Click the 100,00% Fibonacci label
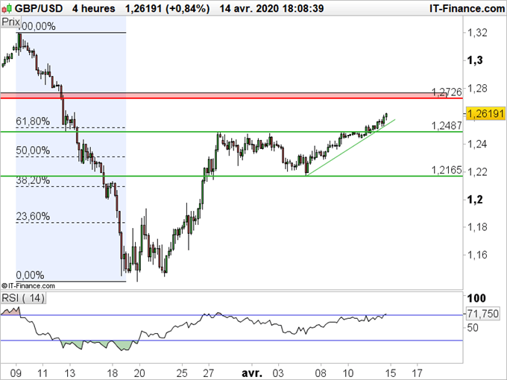Screen dimensions: 507x380 point(37,26)
